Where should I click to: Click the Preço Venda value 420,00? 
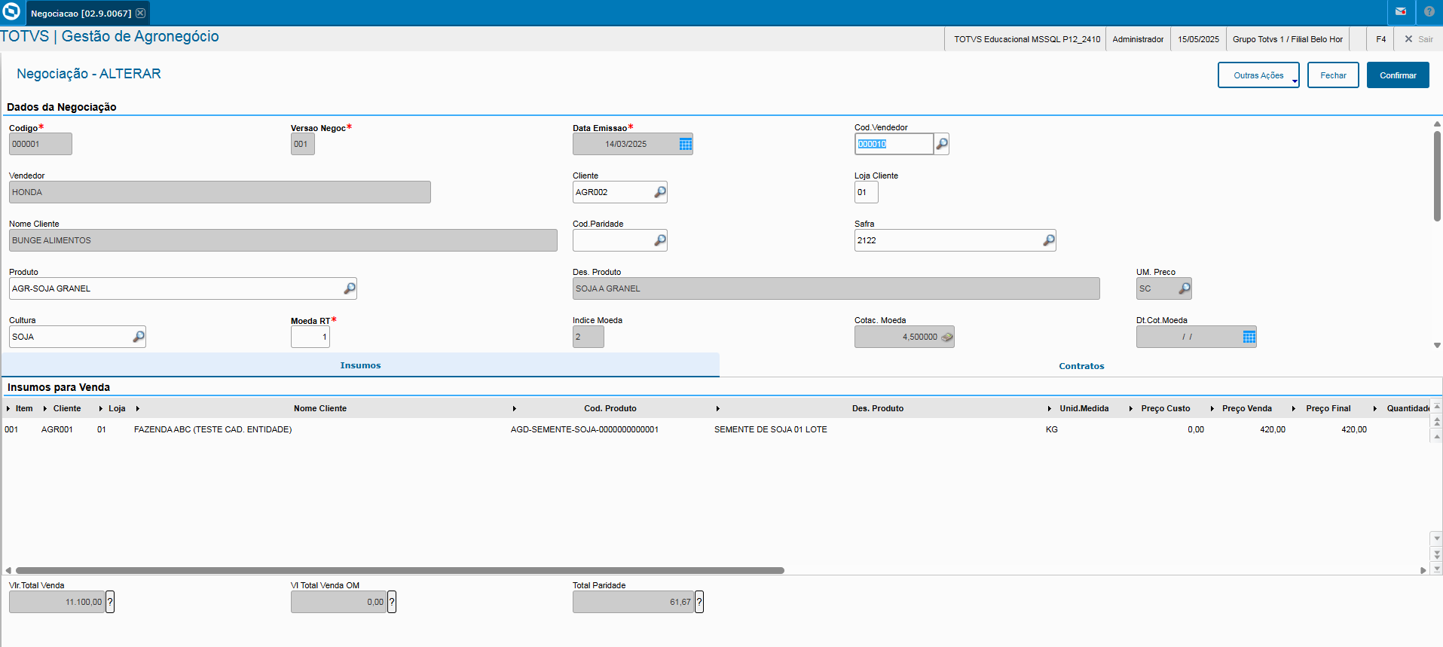1273,429
